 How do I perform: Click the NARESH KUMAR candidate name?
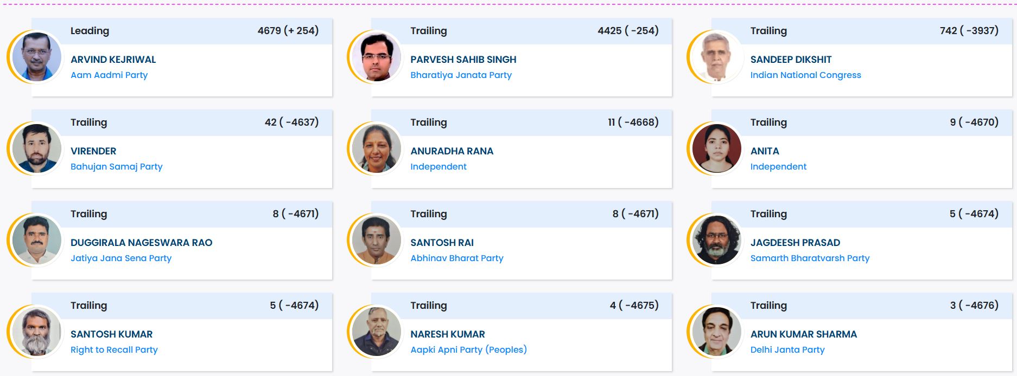pyautogui.click(x=447, y=334)
